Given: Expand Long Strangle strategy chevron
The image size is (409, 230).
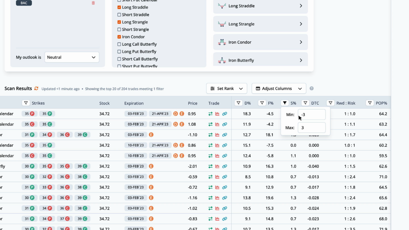Looking at the screenshot, I should point(301,24).
